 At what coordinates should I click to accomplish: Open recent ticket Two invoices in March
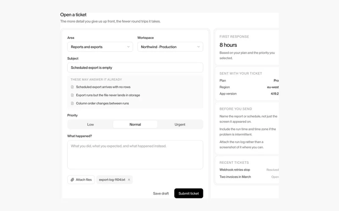235,177
